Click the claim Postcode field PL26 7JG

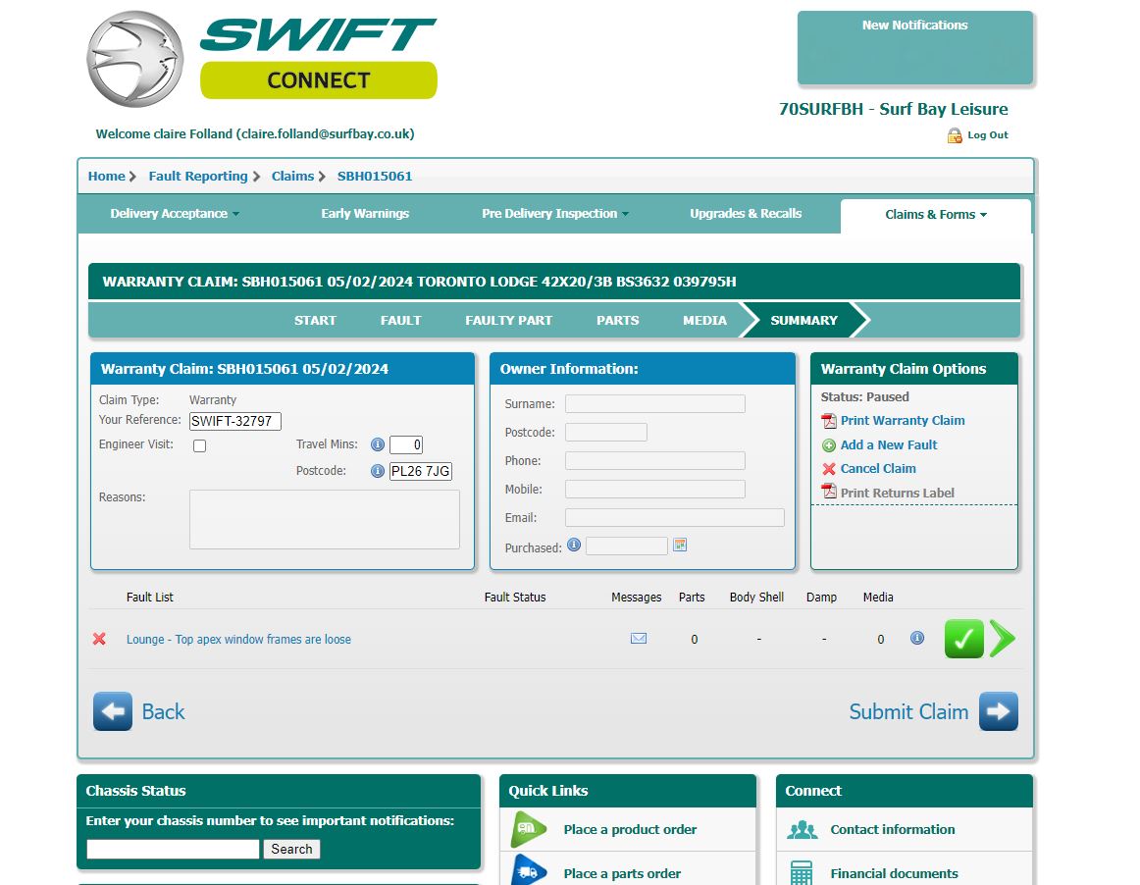[x=420, y=471]
